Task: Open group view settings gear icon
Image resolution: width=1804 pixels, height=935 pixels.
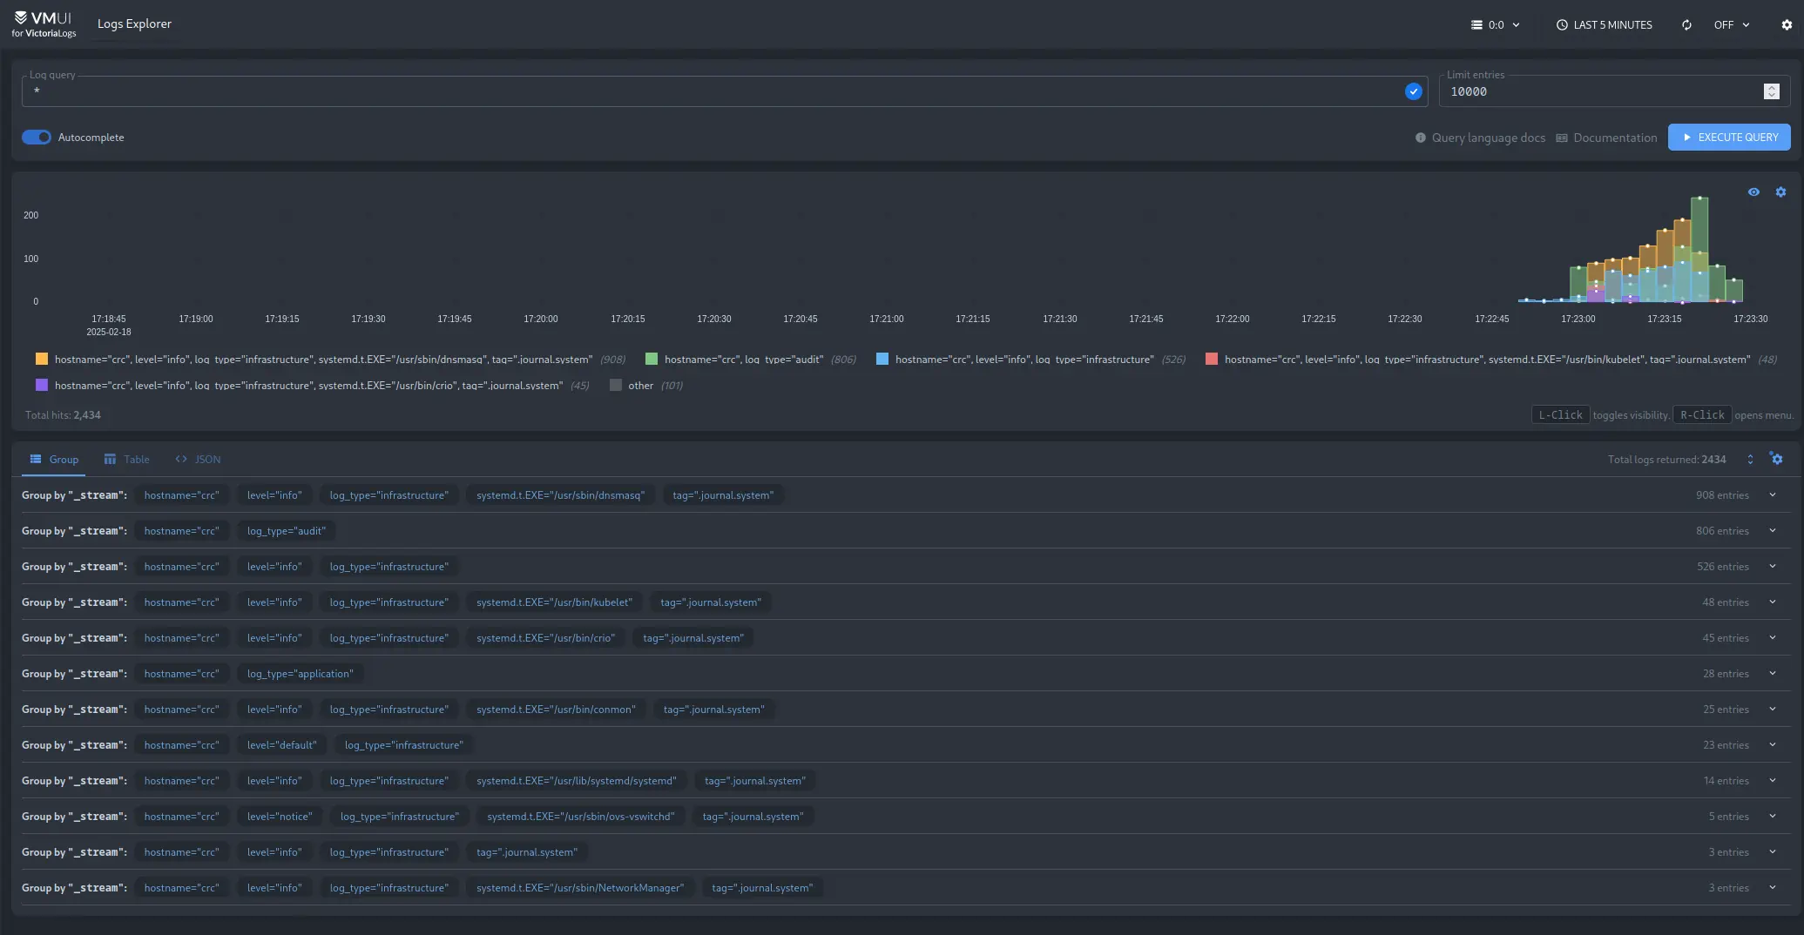Action: 1776,459
